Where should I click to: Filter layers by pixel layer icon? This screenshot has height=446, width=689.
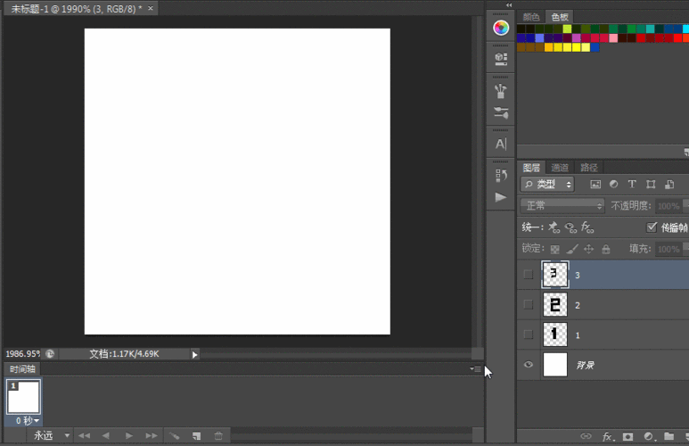[x=595, y=185]
